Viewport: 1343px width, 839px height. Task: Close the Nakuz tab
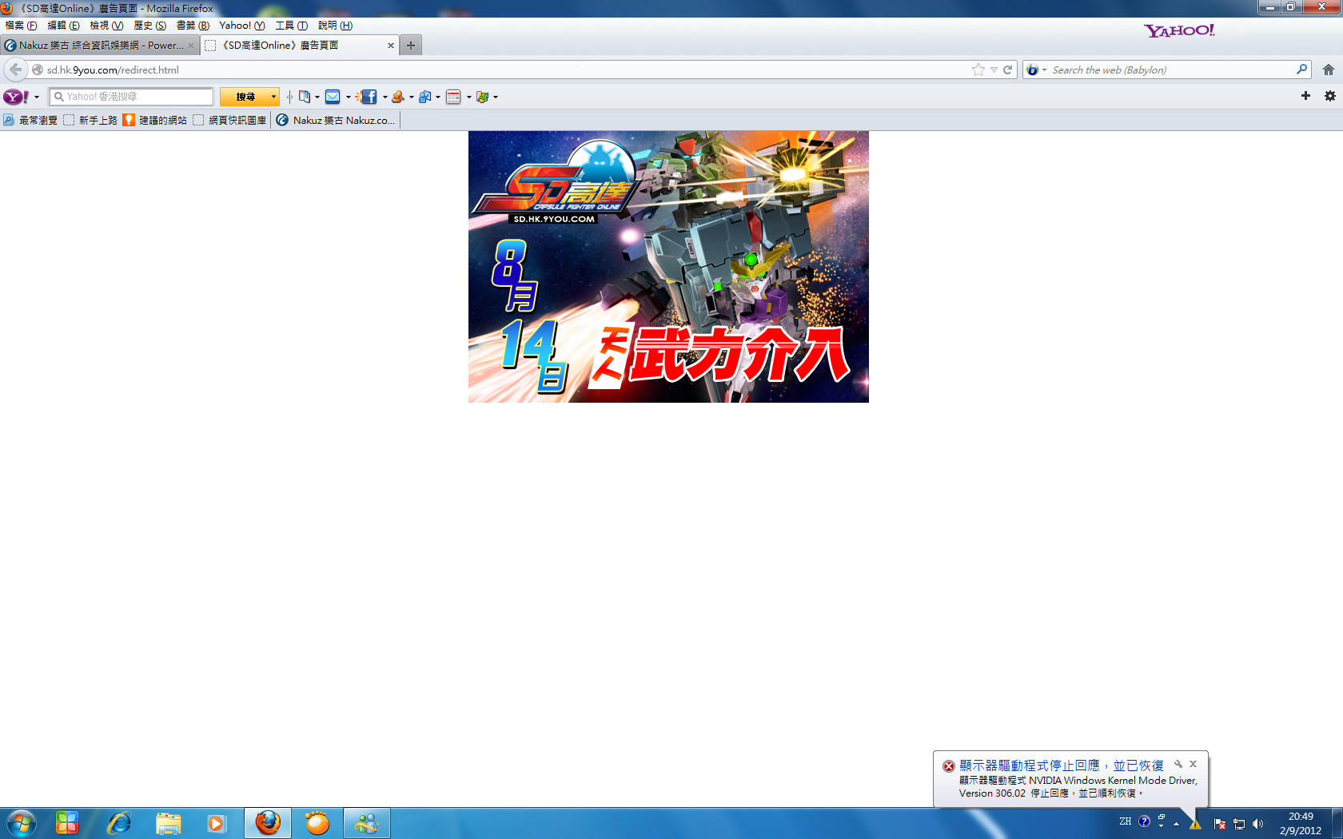coord(190,46)
